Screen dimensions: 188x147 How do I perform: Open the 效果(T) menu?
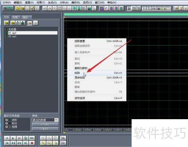coord(41,3)
